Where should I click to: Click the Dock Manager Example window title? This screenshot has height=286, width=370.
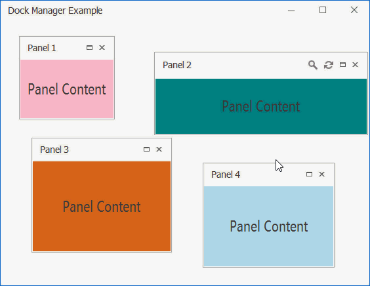[x=55, y=10]
